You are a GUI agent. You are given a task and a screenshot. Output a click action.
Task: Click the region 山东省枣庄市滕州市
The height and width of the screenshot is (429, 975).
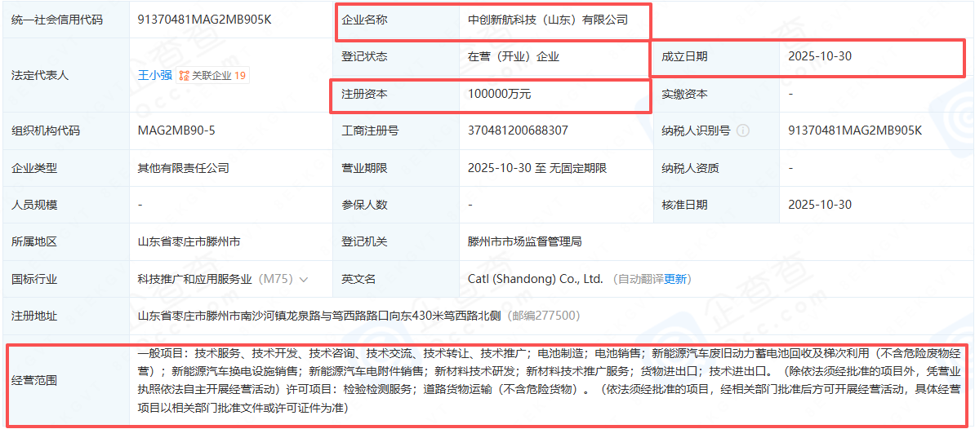[x=189, y=242]
